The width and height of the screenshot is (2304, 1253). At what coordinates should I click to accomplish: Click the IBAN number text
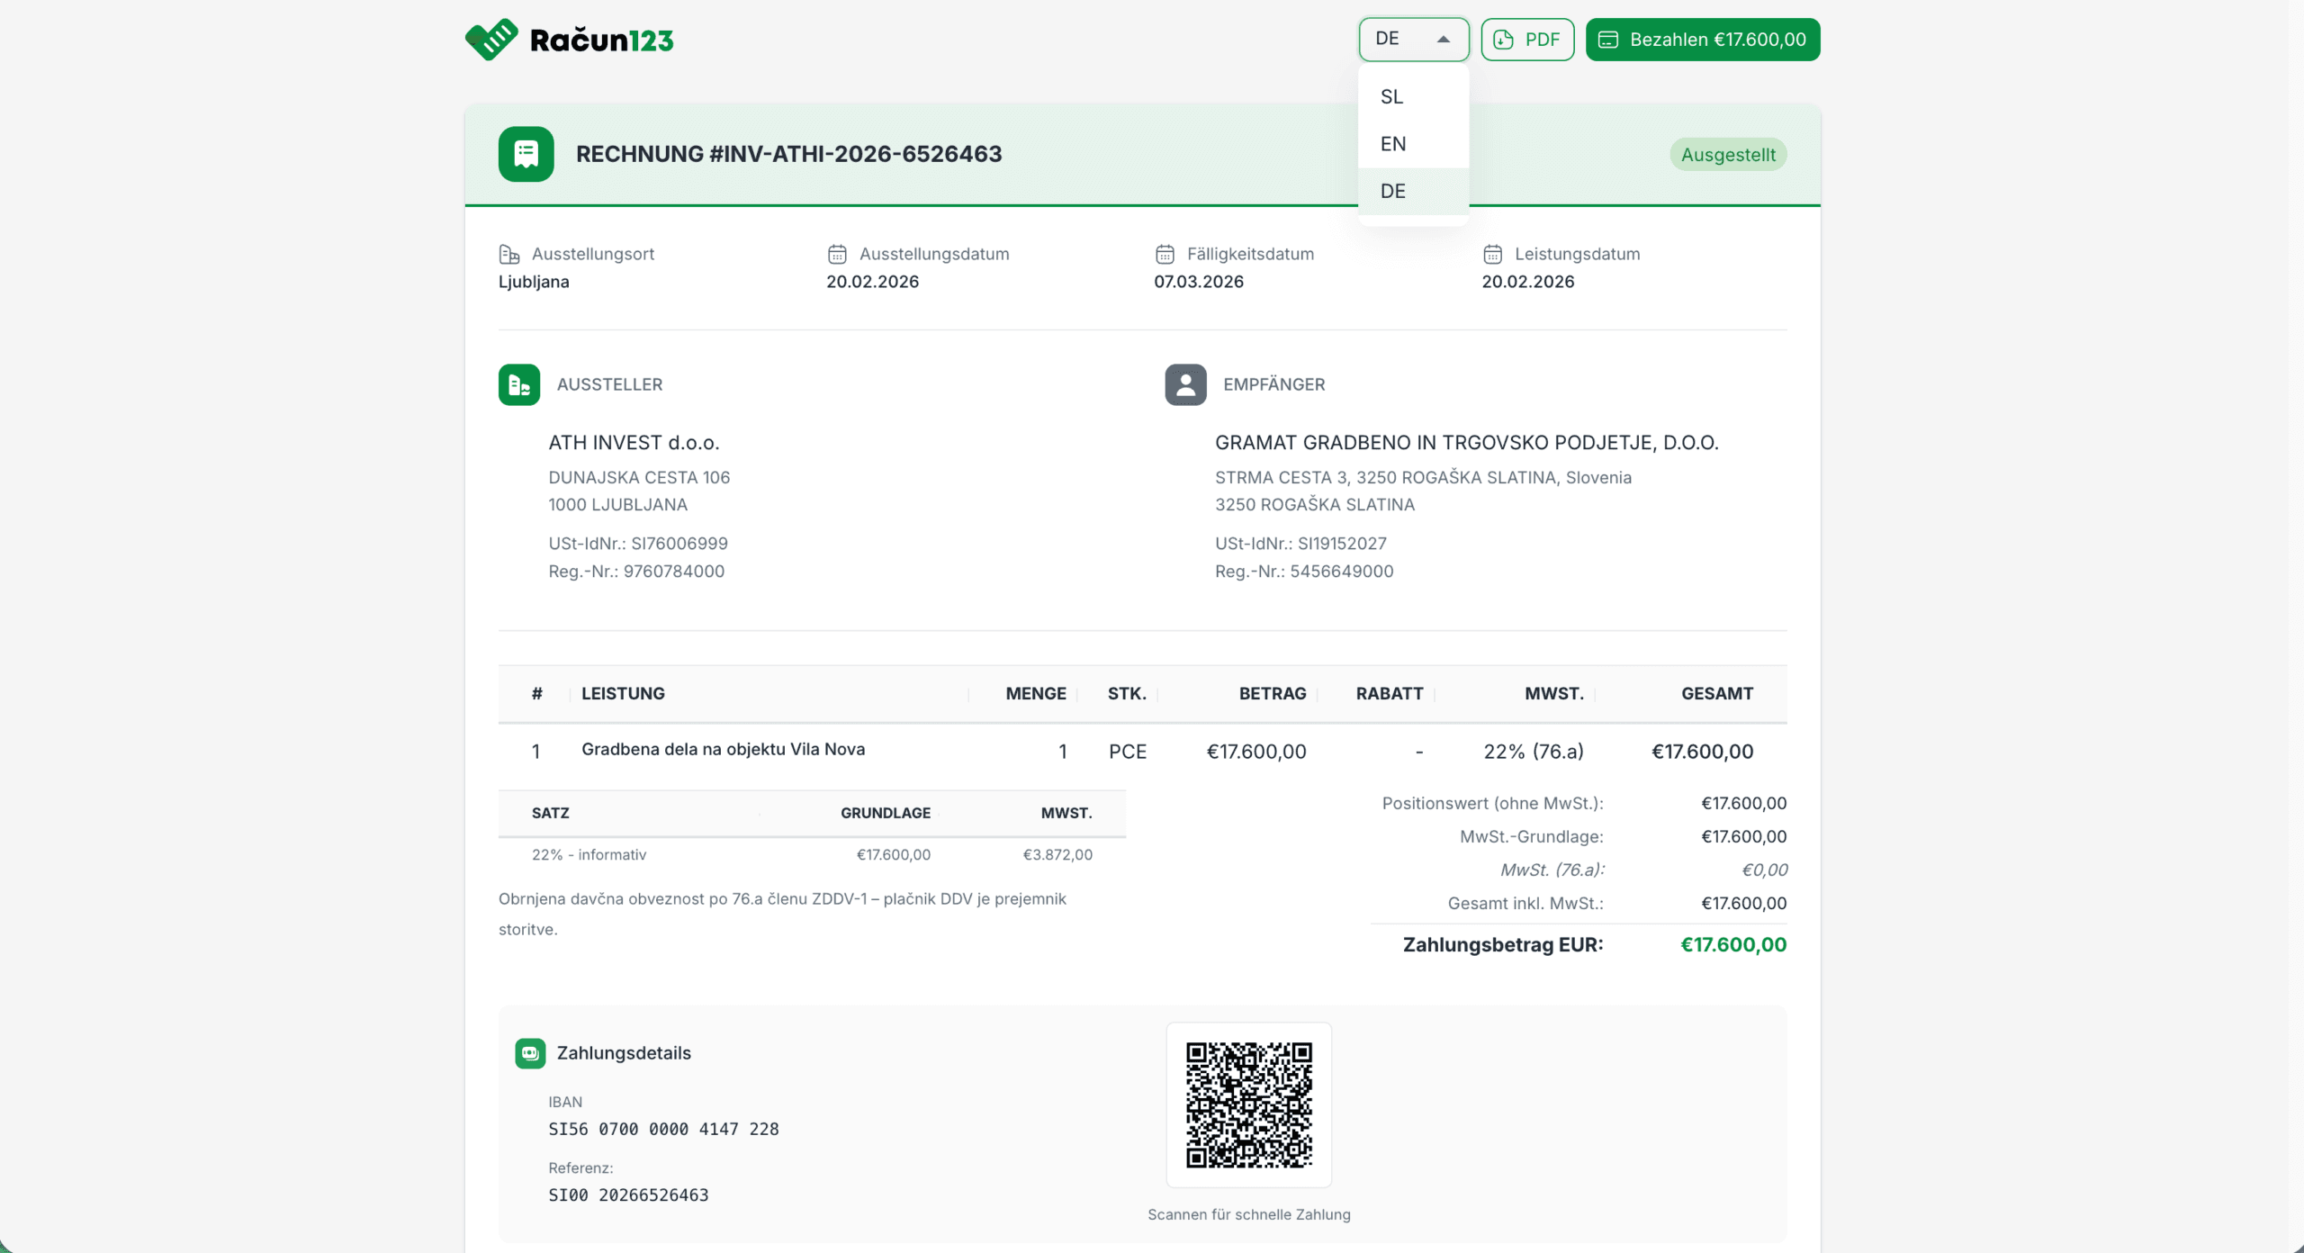click(x=663, y=1129)
